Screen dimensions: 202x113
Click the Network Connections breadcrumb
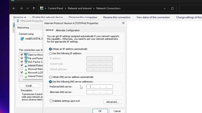tap(109, 8)
